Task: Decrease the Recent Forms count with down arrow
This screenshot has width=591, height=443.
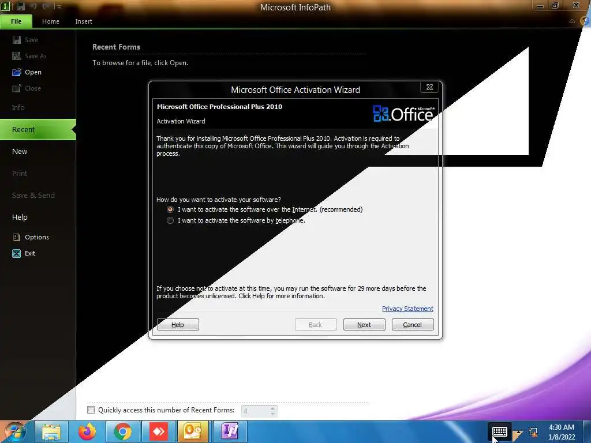Action: [273, 414]
